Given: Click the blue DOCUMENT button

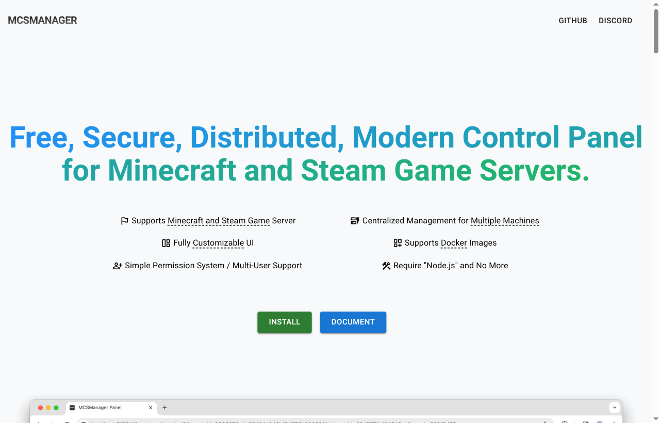Looking at the screenshot, I should [x=353, y=322].
